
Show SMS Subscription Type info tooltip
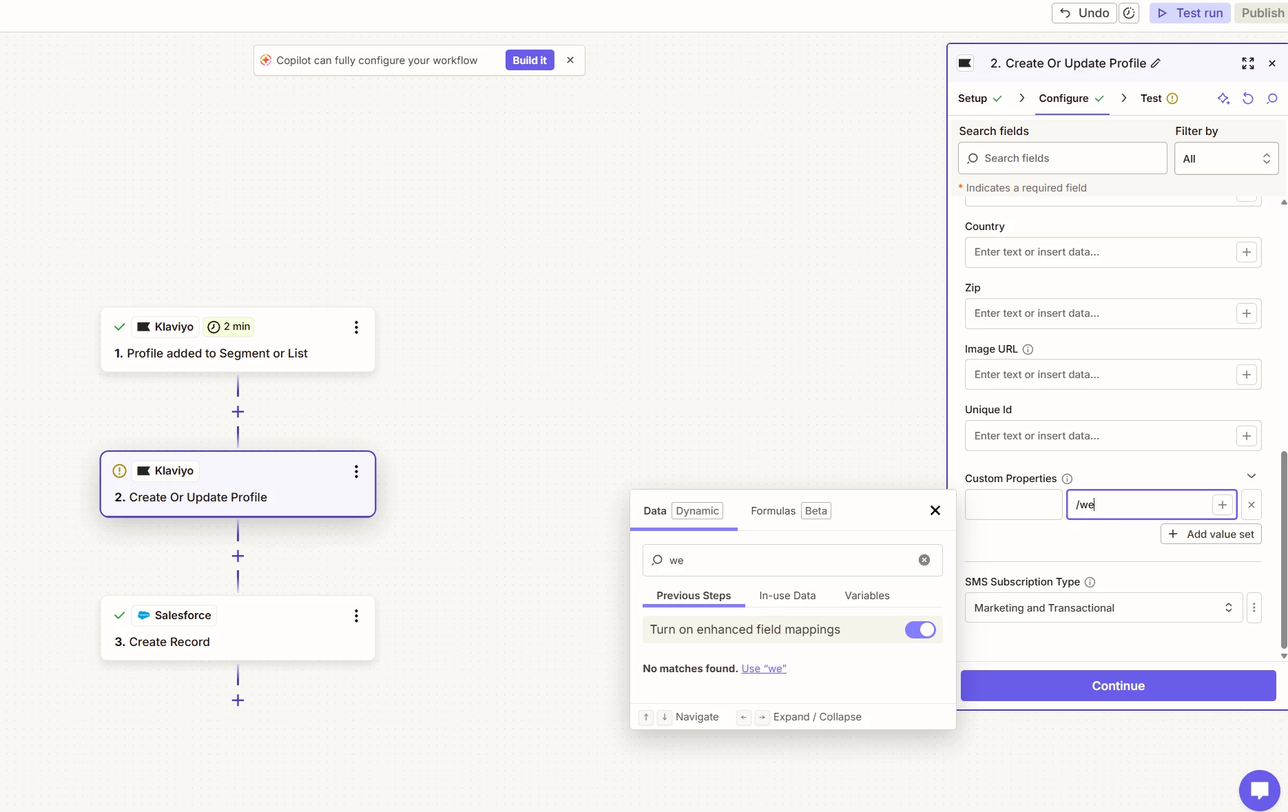coord(1090,582)
